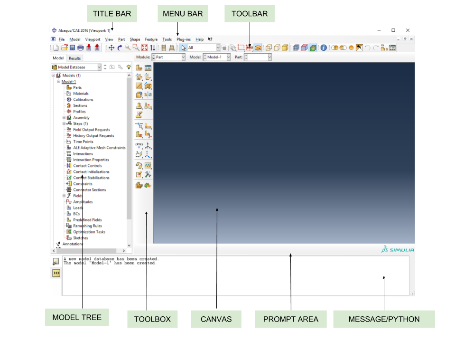455x341 pixels.
Task: Select Materials in the model tree
Action: [x=81, y=94]
